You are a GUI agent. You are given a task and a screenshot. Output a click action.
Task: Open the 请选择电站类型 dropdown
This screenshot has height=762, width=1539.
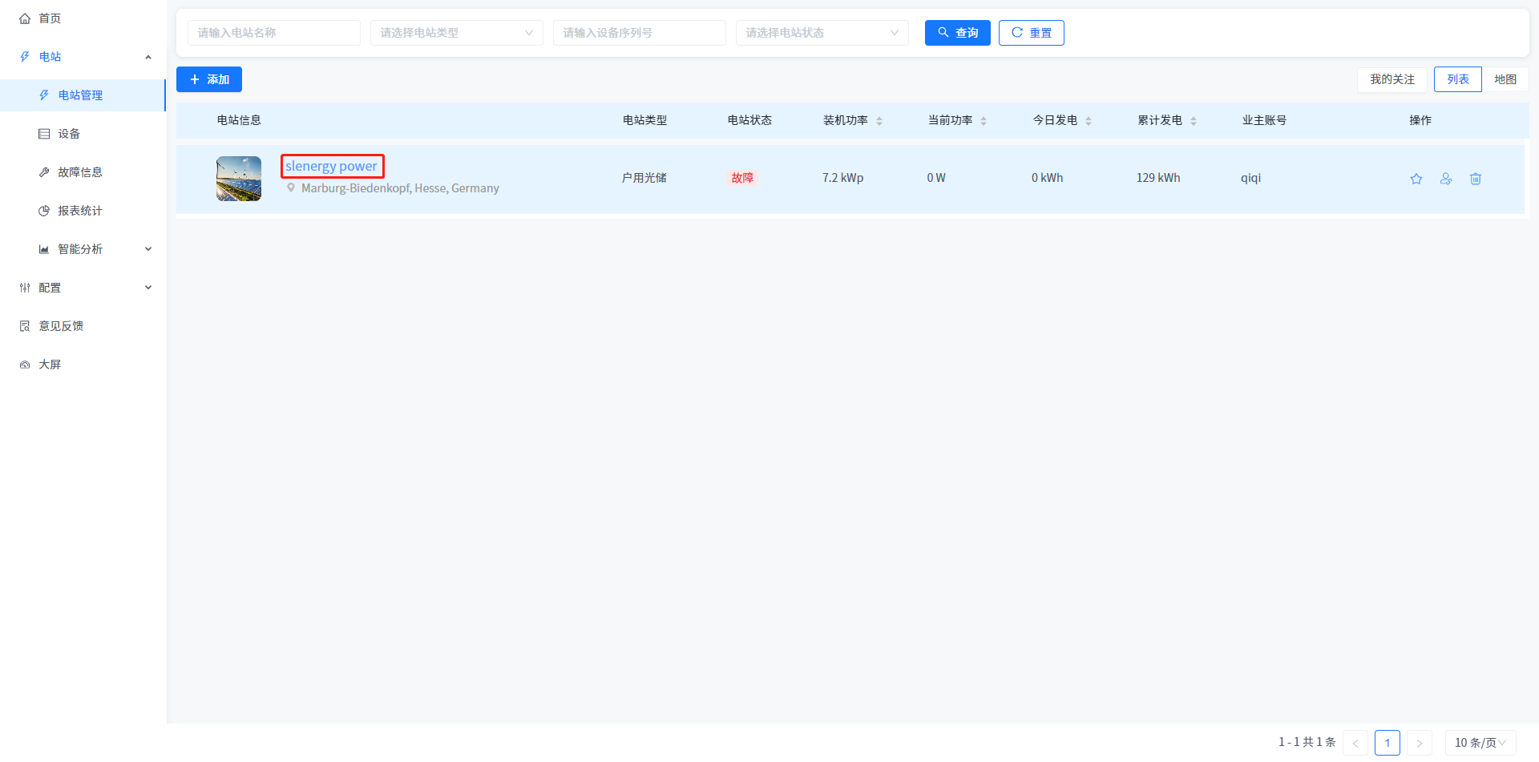pyautogui.click(x=456, y=33)
